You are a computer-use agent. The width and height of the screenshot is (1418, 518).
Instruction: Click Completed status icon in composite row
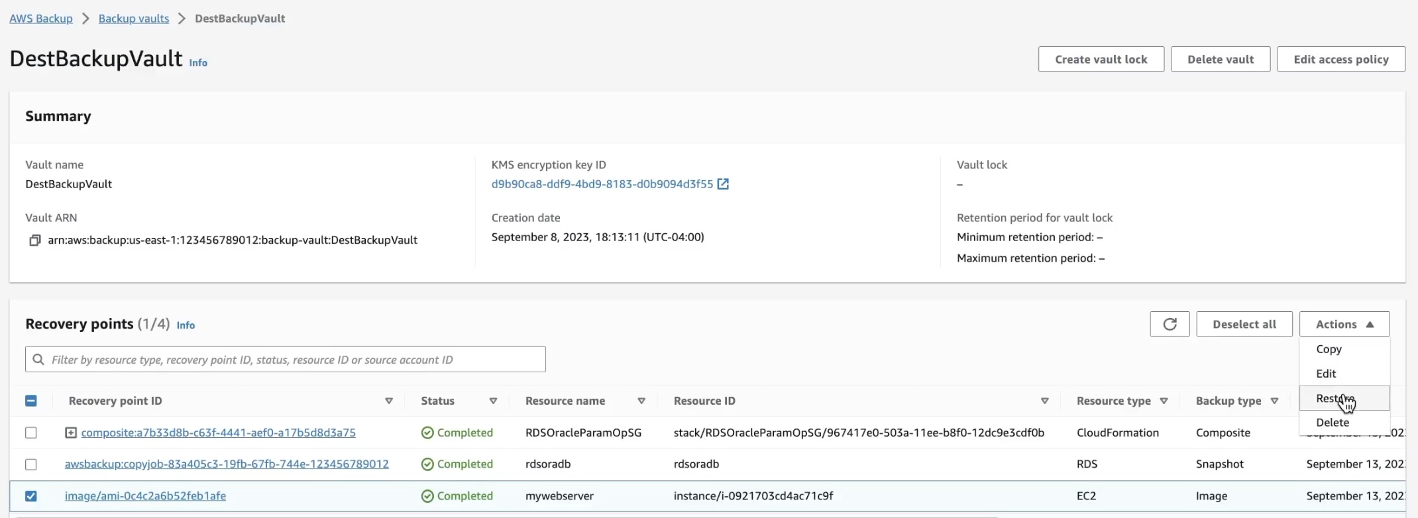click(427, 433)
